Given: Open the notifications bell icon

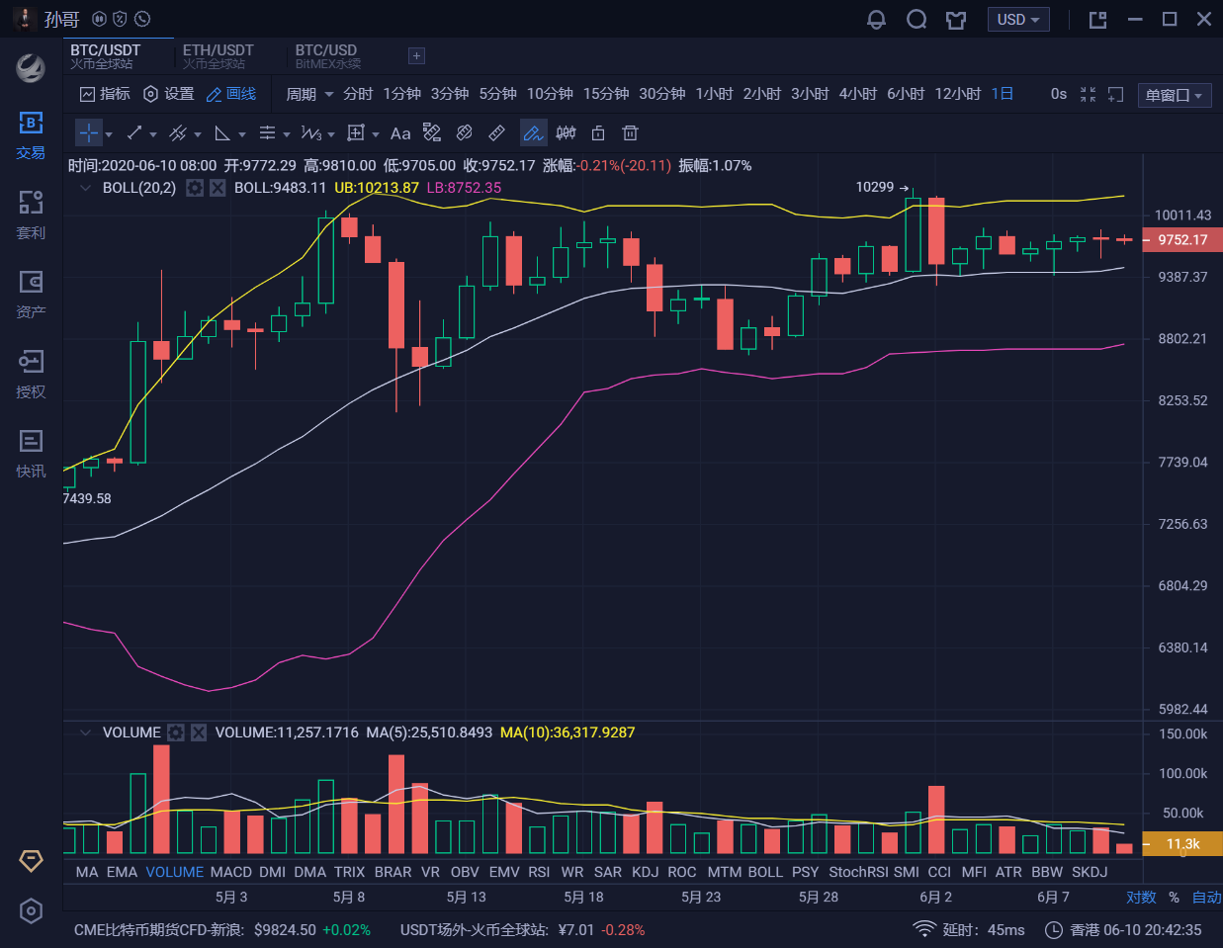Looking at the screenshot, I should coord(876,20).
